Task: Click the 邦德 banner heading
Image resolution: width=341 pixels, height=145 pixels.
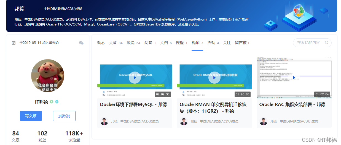Action: (19, 9)
